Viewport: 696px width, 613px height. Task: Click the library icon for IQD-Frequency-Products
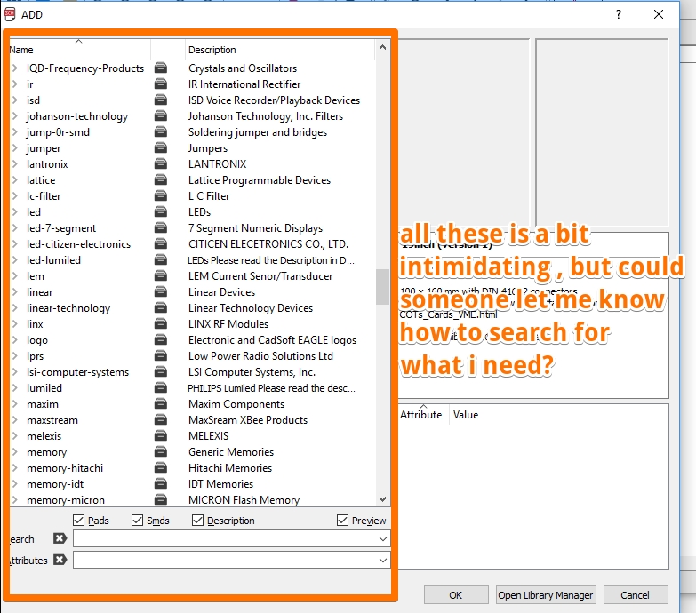tap(161, 68)
